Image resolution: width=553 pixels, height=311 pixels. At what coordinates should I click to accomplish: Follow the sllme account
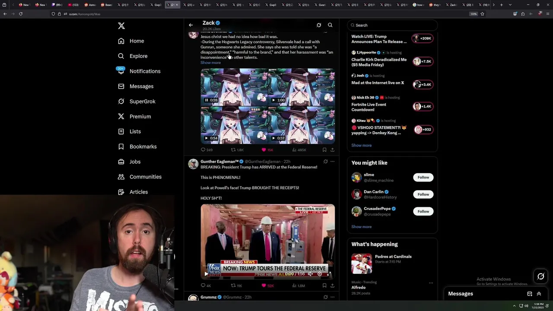coord(423,178)
